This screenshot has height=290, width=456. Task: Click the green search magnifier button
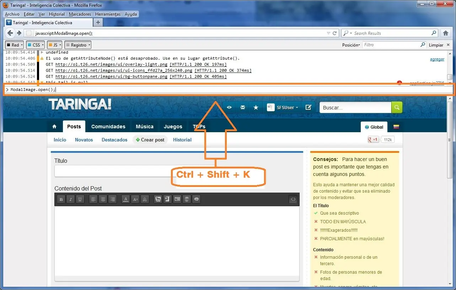[x=397, y=107]
